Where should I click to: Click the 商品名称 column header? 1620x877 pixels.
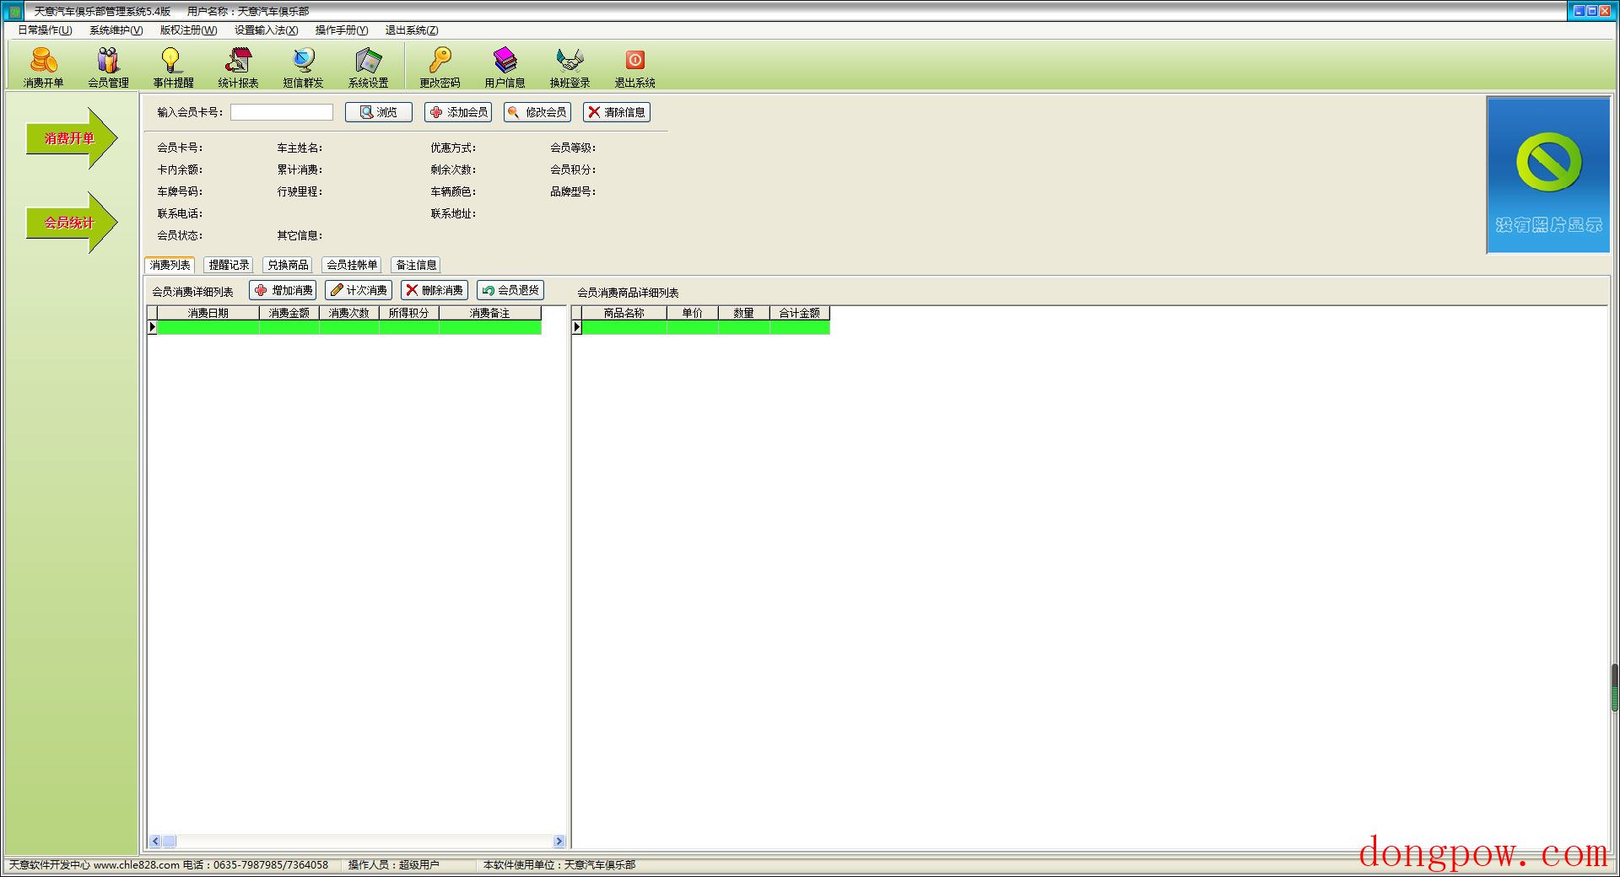[624, 313]
